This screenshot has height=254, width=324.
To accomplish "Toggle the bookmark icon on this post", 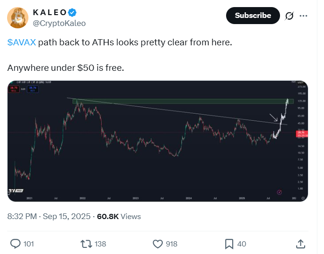I will point(229,244).
